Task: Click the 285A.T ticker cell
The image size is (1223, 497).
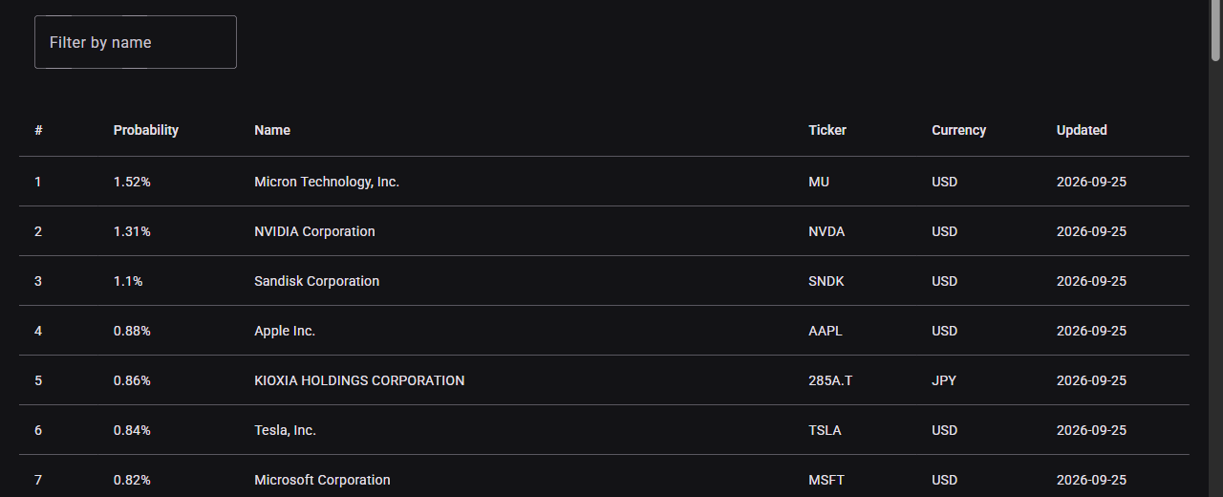Action: 830,380
